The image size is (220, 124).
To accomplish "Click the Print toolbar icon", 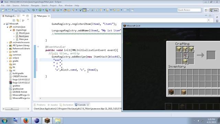I will coord(24,10).
